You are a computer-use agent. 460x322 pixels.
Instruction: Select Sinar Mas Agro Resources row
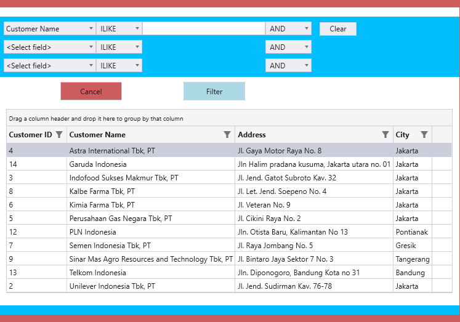click(229, 259)
